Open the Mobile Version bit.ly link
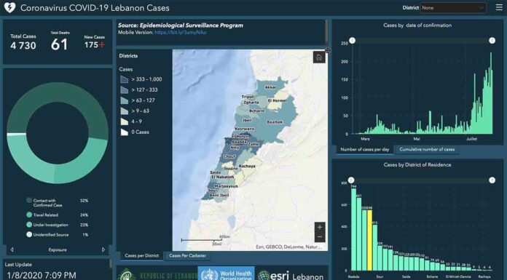The height and width of the screenshot is (280, 507). pos(181,32)
